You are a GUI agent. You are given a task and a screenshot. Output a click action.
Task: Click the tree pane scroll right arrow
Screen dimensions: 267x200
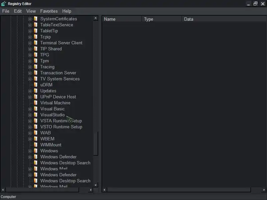coord(91,190)
